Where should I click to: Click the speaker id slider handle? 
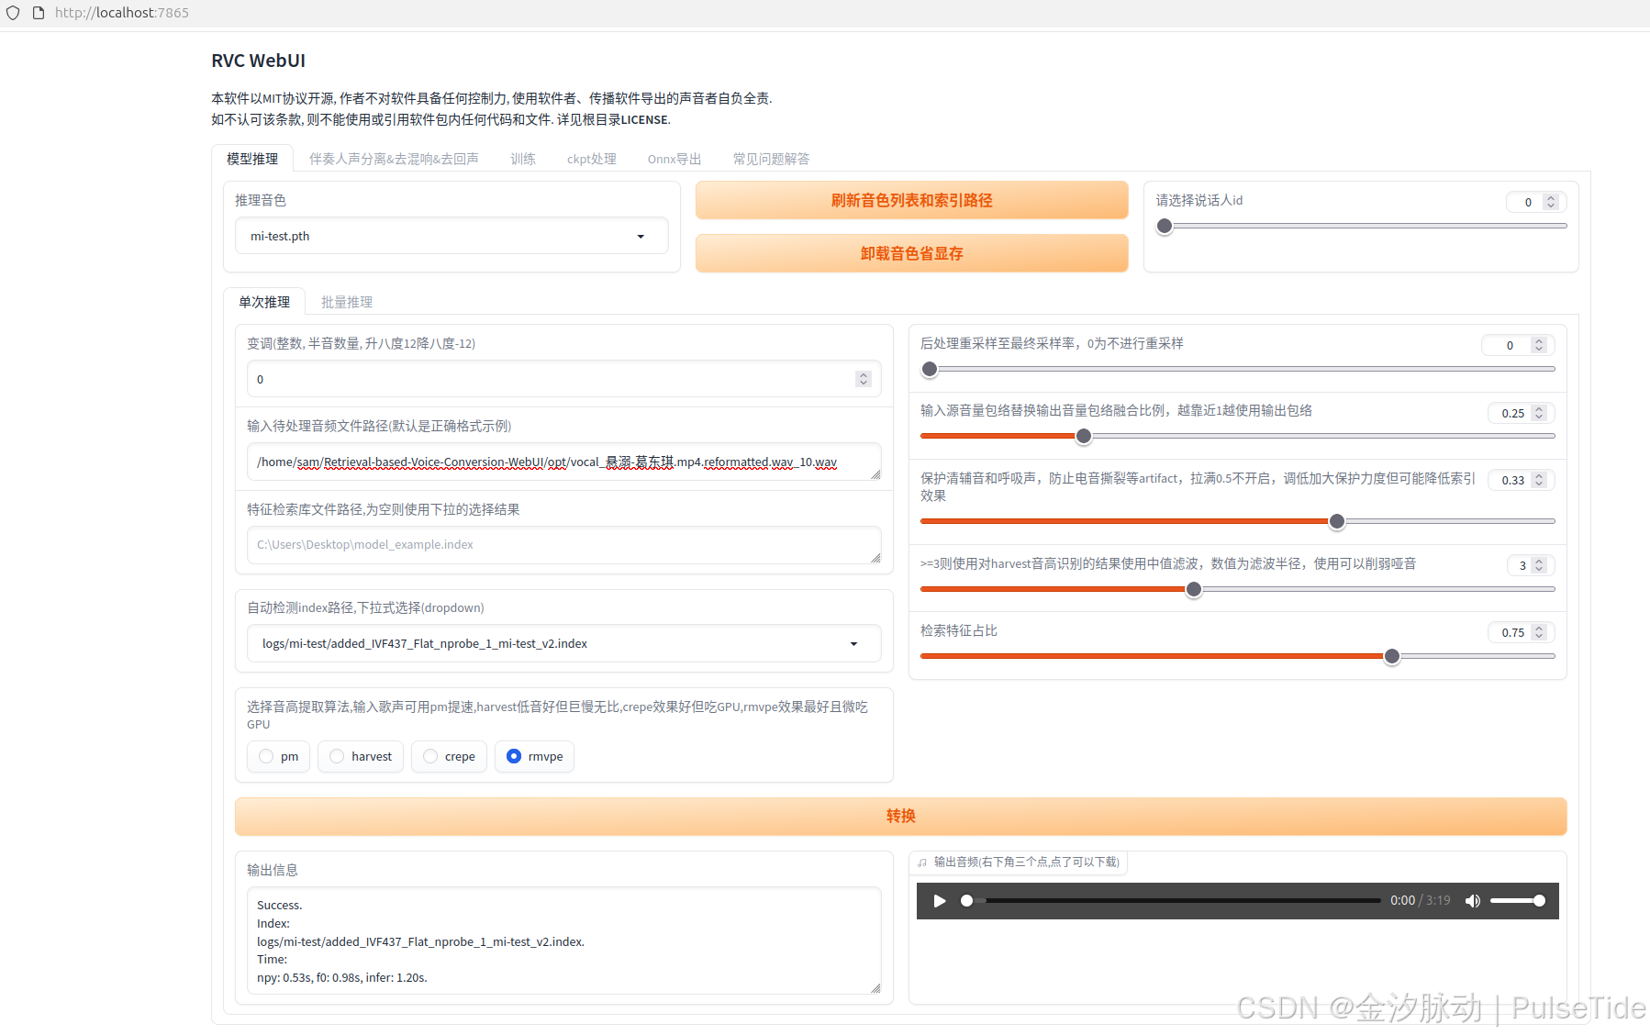pyautogui.click(x=1165, y=226)
